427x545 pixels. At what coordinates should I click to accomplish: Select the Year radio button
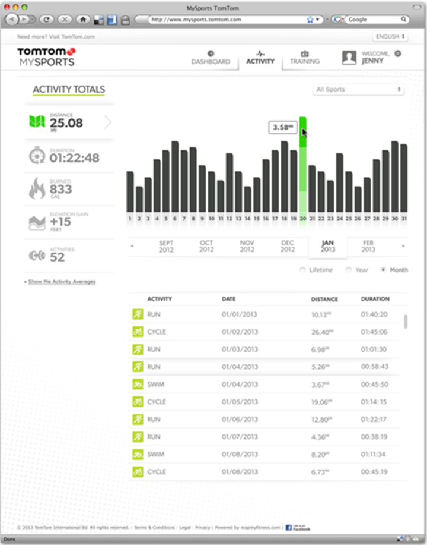pos(349,270)
